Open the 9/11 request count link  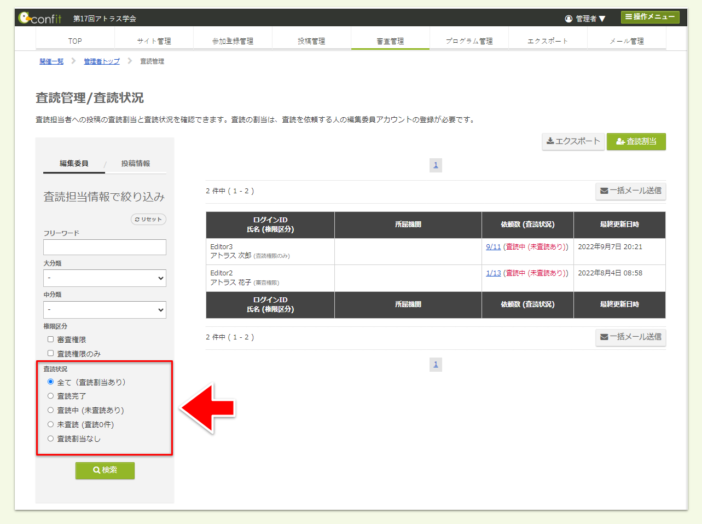pyautogui.click(x=493, y=247)
